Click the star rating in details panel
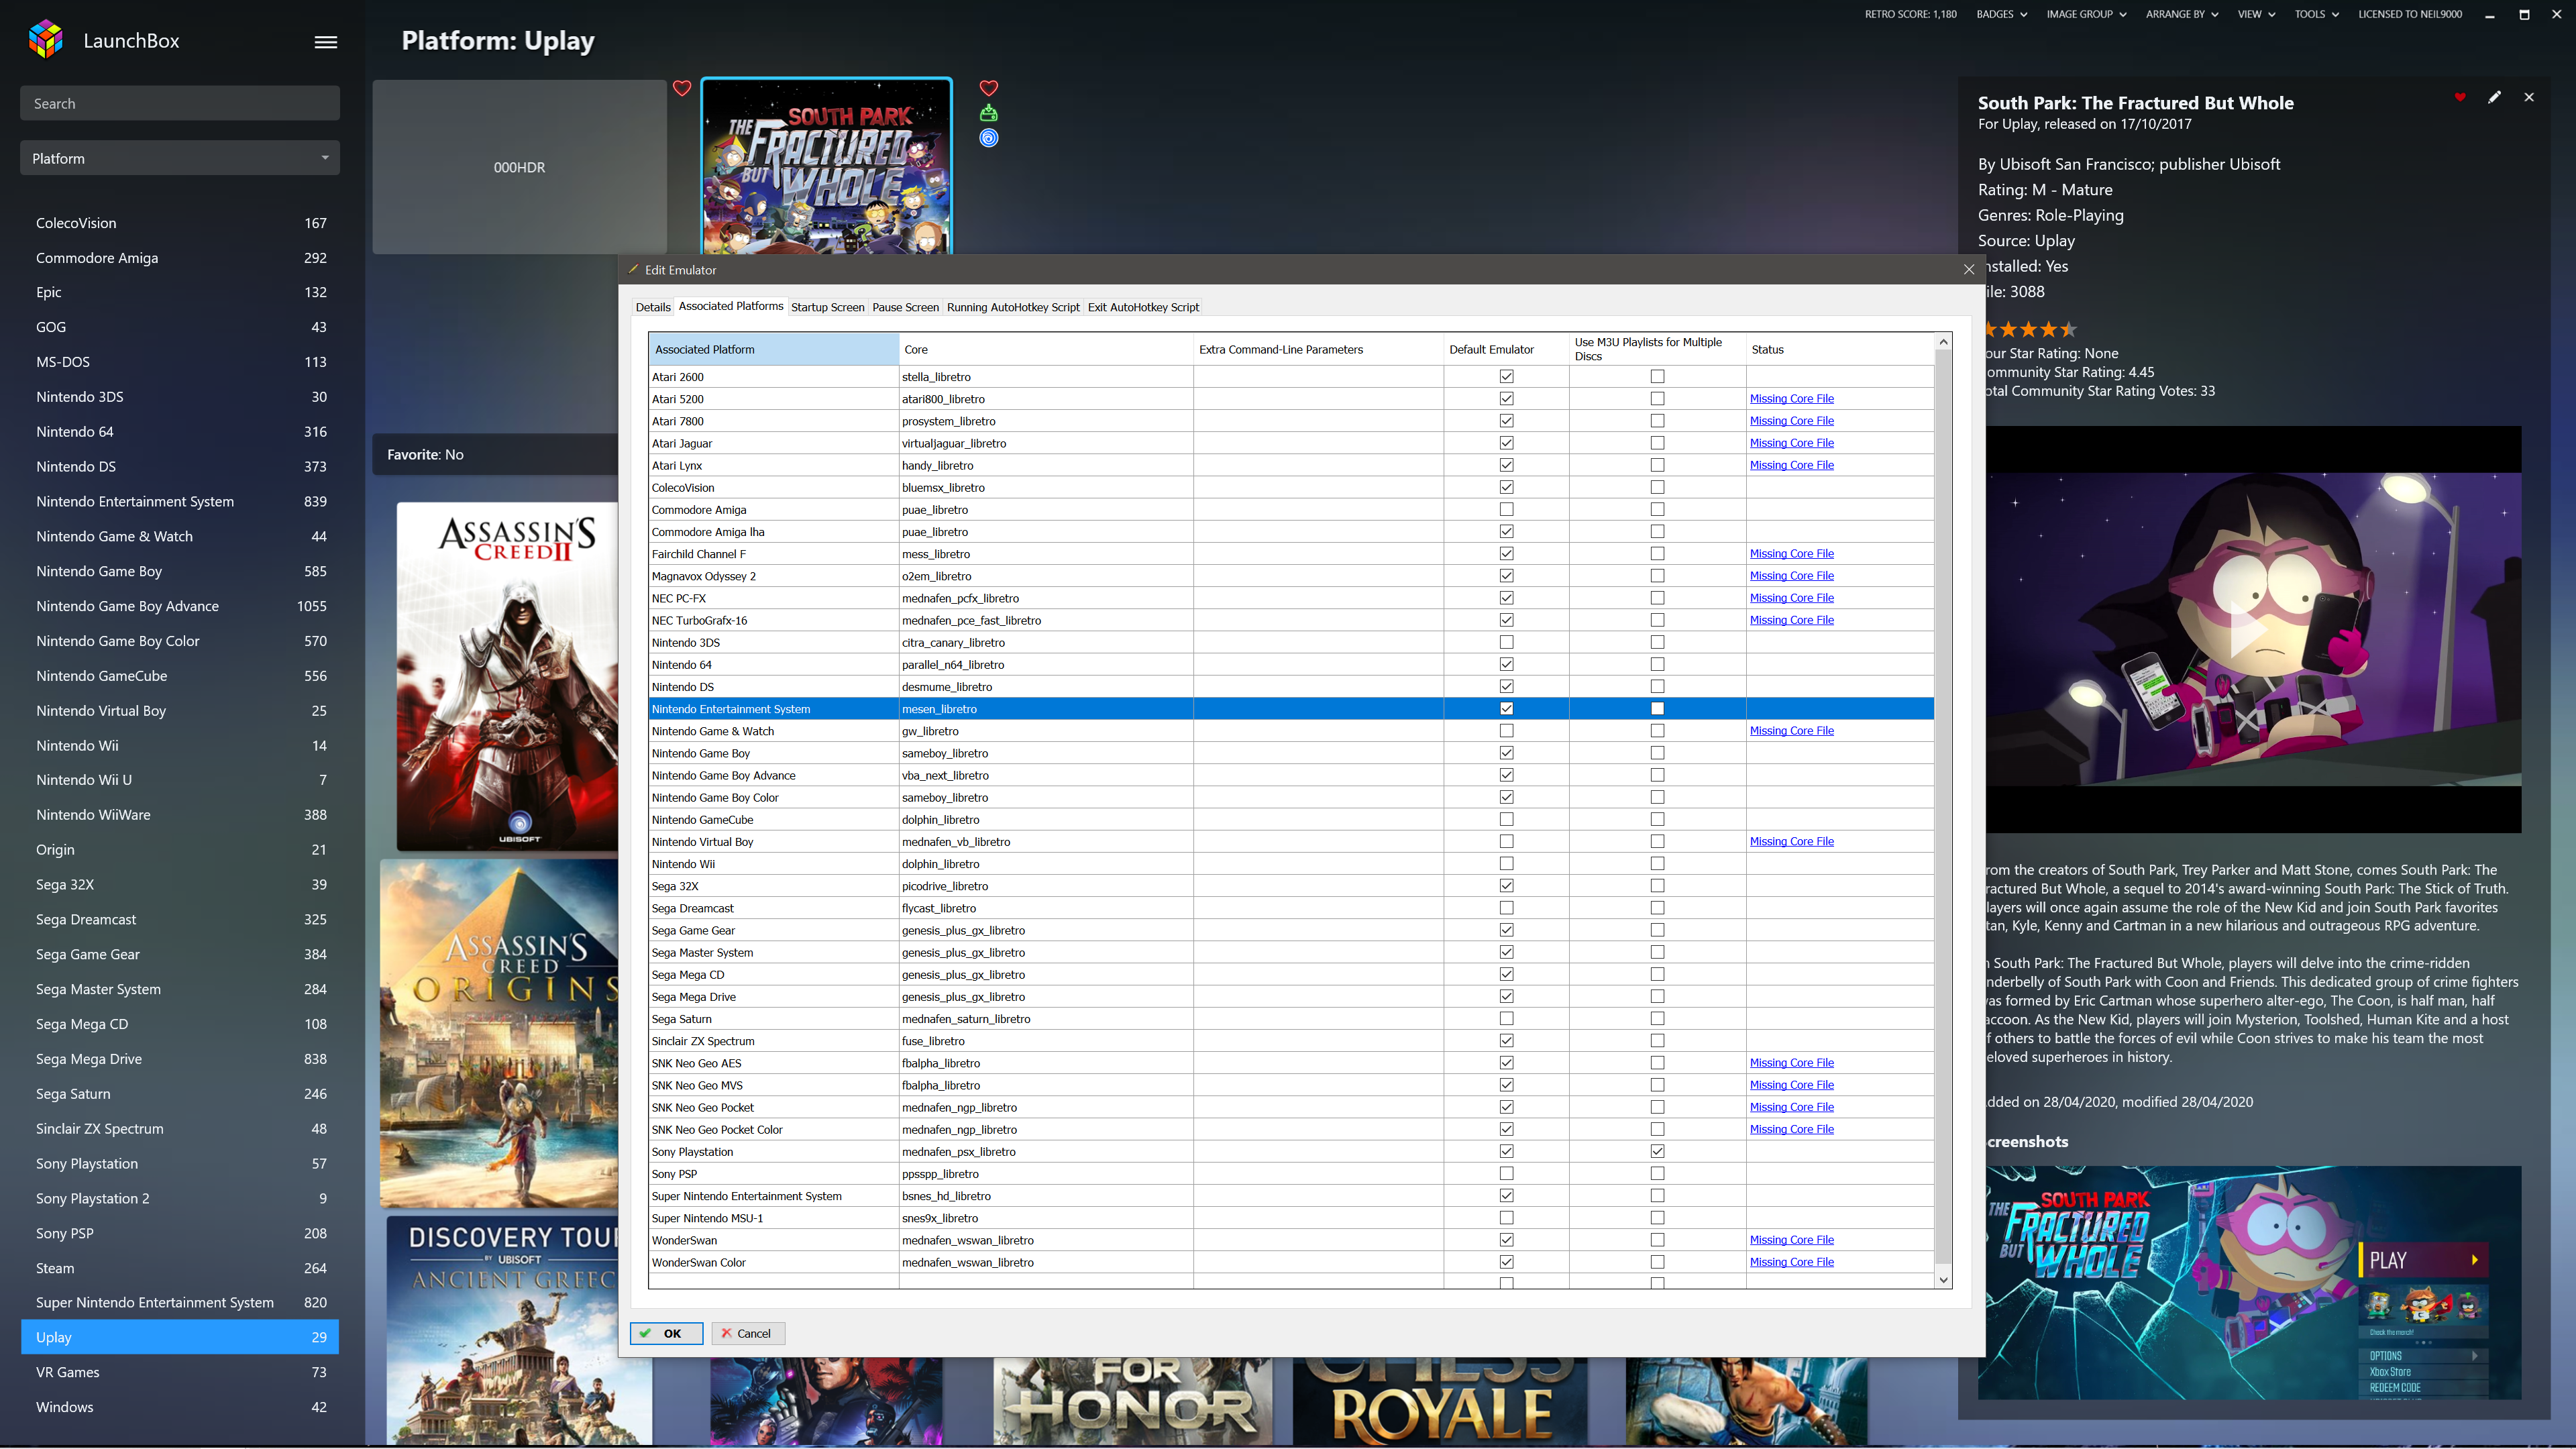 [2031, 329]
